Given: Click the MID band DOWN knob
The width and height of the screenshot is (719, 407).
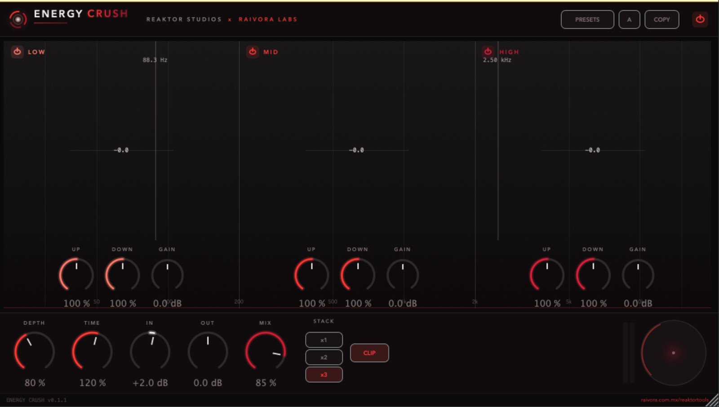Looking at the screenshot, I should 358,274.
